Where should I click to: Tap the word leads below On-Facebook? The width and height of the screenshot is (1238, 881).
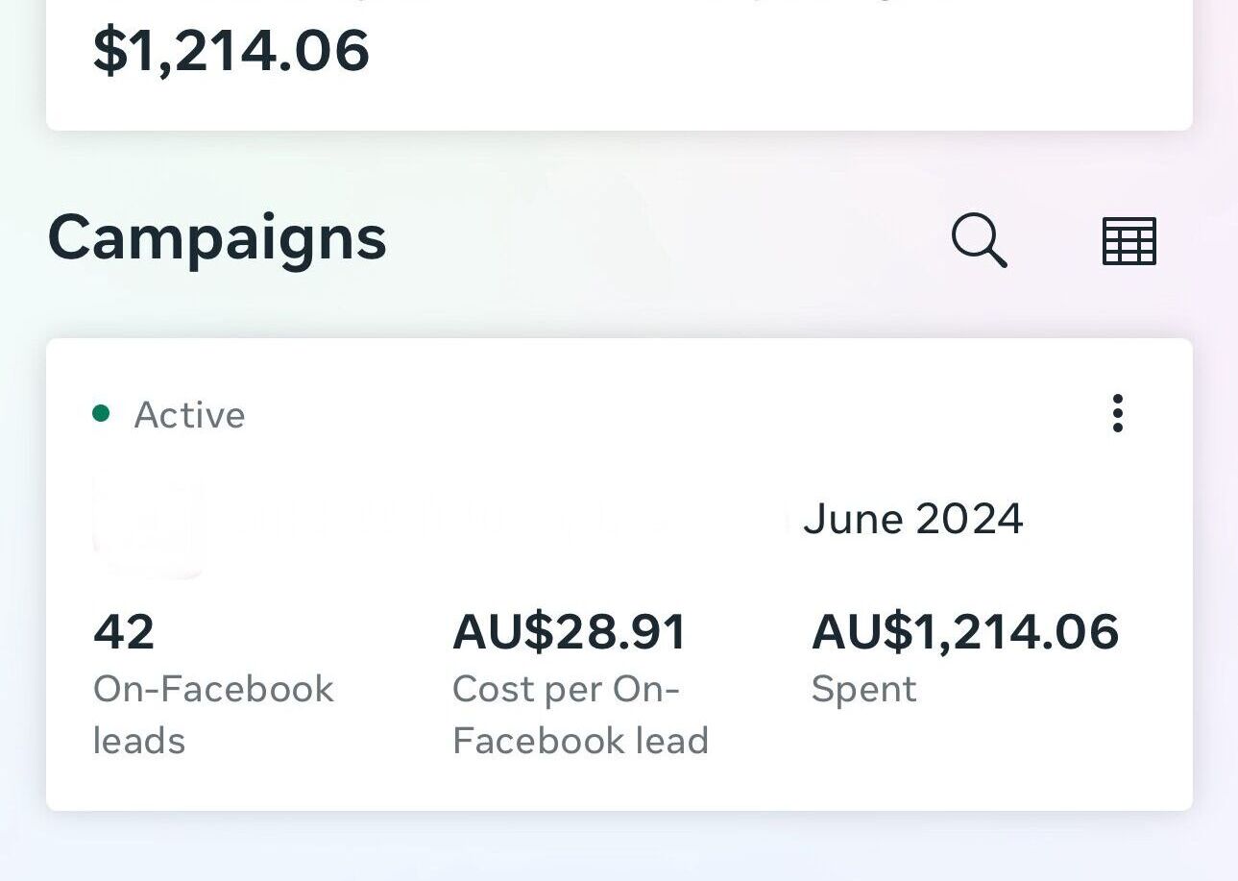[139, 741]
